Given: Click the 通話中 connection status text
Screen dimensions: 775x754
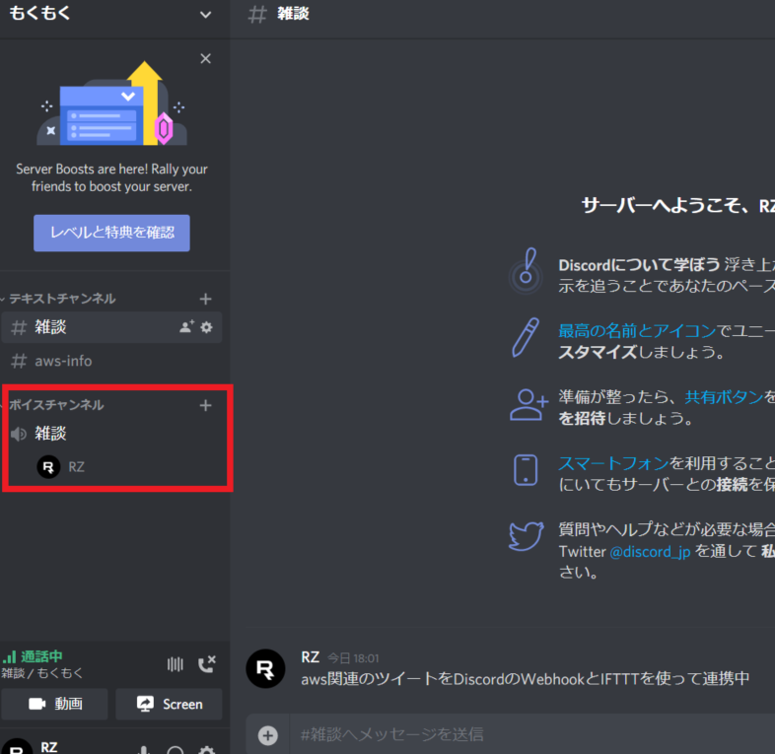Looking at the screenshot, I should (x=41, y=656).
